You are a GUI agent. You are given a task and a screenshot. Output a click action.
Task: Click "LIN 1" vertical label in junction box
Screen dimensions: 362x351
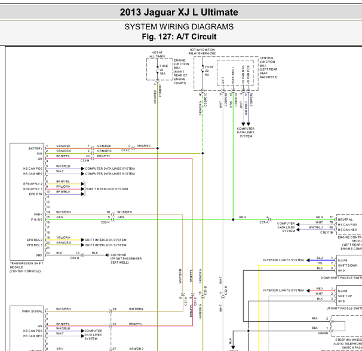point(223,81)
